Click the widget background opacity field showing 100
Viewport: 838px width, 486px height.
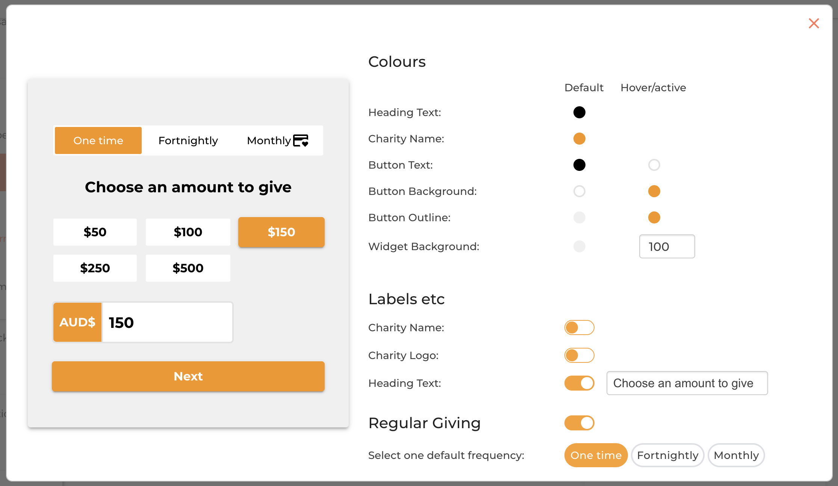coord(667,246)
